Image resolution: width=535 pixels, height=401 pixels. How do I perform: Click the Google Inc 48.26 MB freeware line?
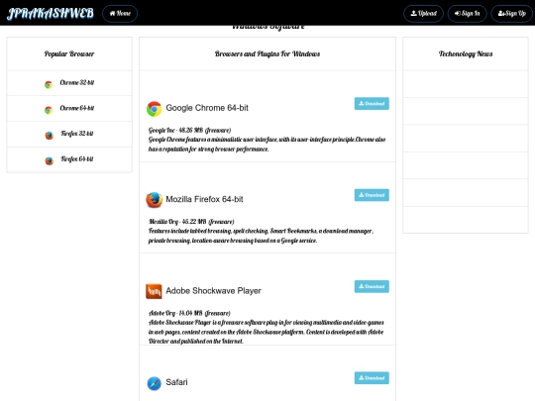pyautogui.click(x=189, y=130)
